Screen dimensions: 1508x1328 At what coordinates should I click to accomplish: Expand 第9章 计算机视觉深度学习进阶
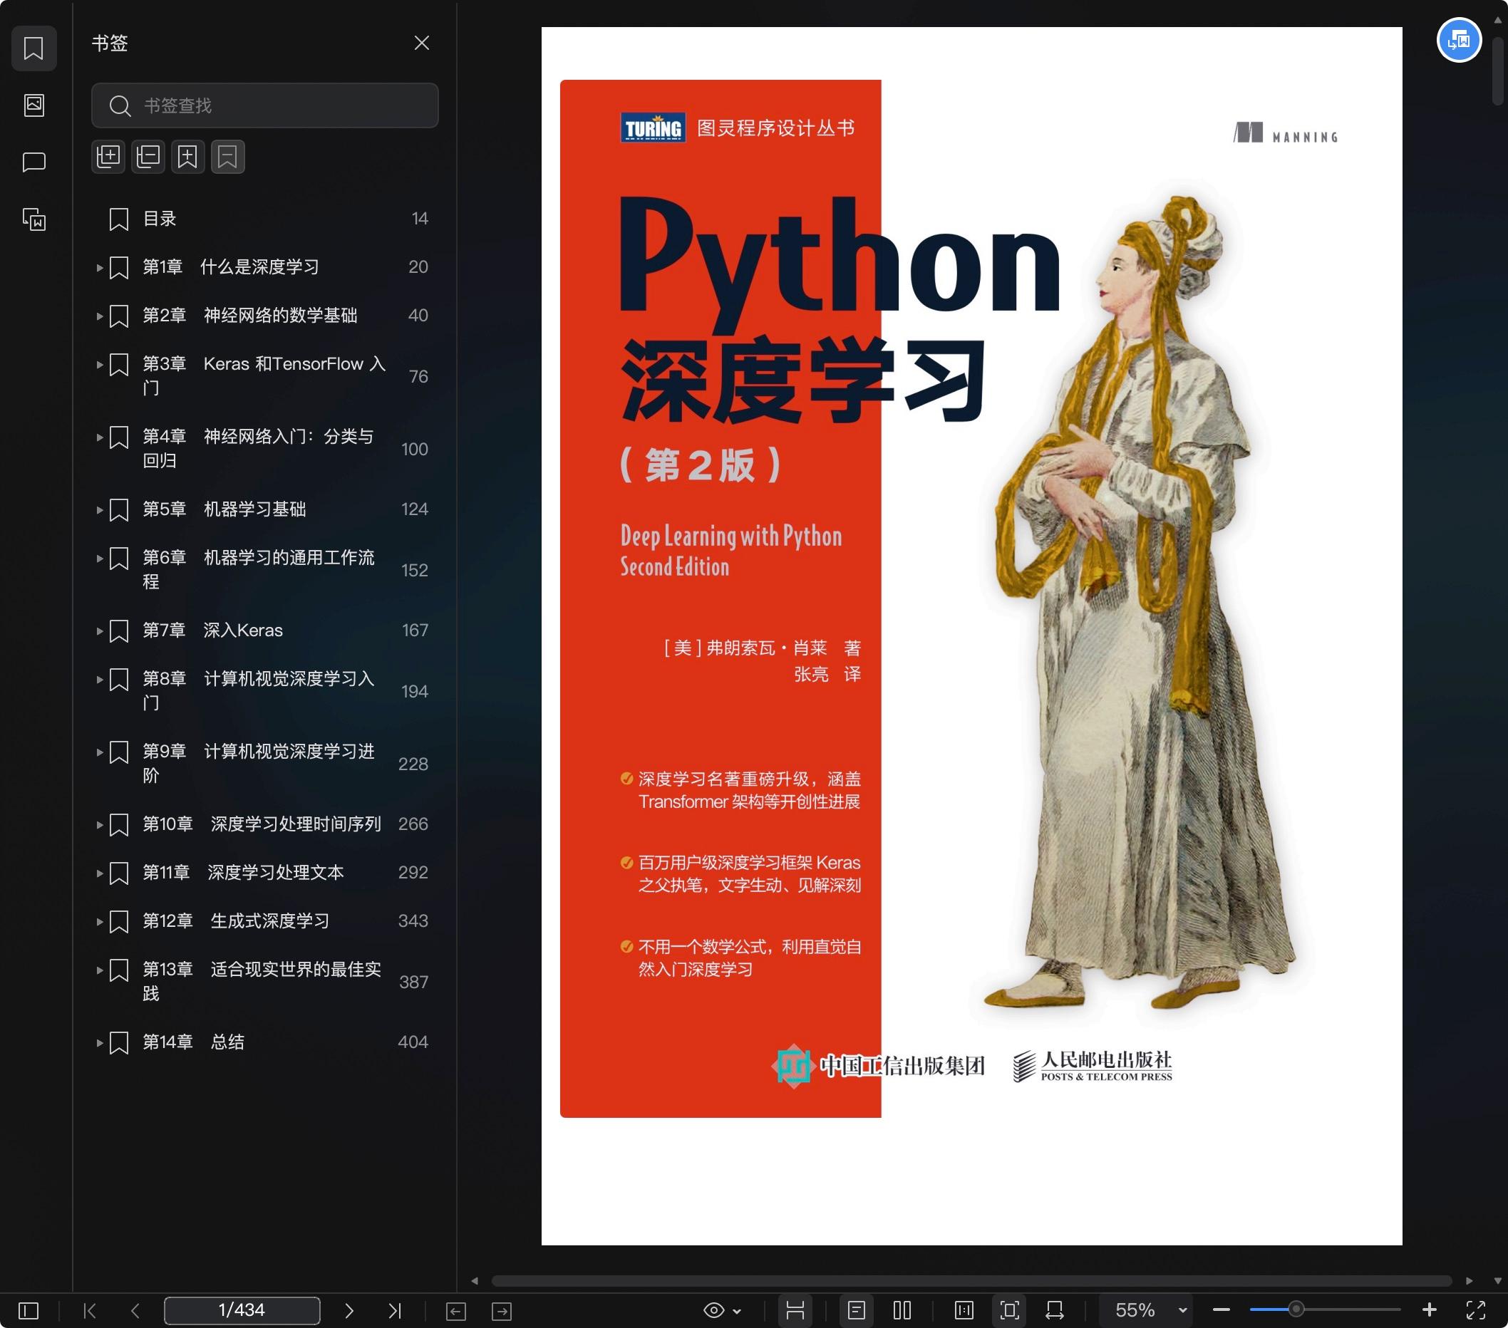tap(100, 752)
